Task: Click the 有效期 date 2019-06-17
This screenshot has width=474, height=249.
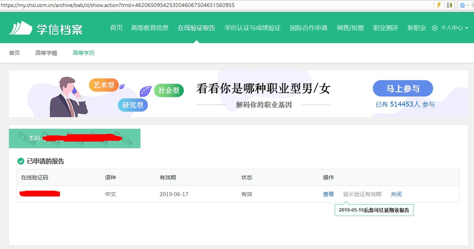Action: click(174, 194)
